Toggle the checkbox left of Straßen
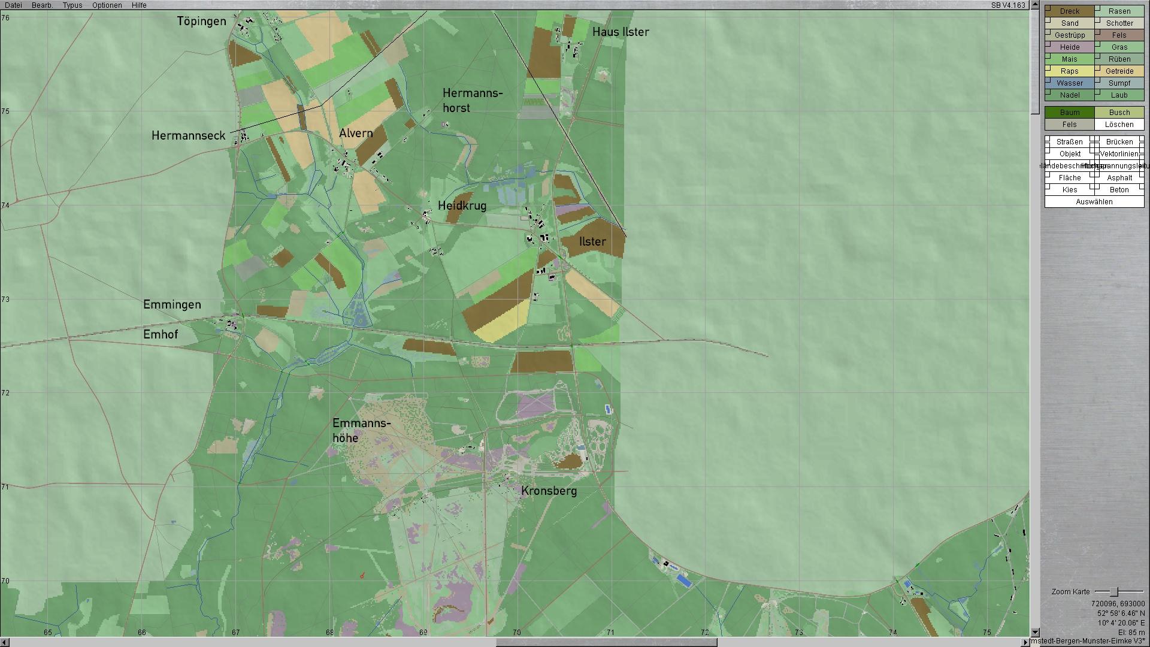Screen dimensions: 1150x647 1048,140
